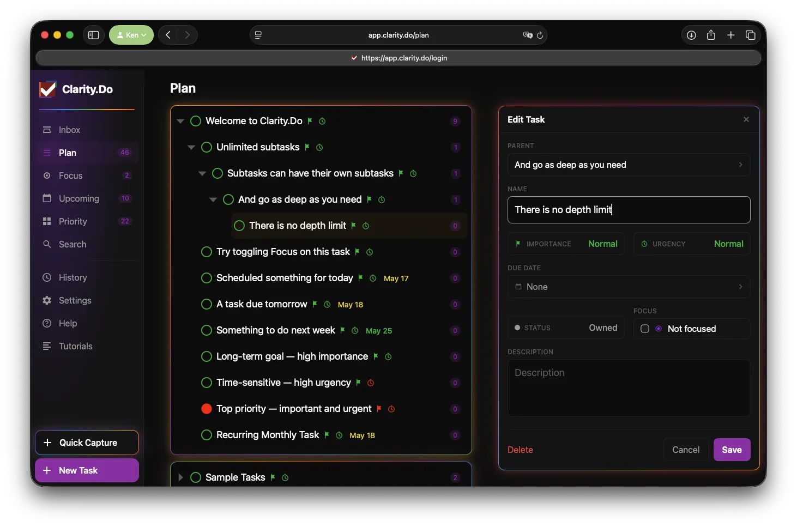Change the Urgency Normal setting
Viewport: 797px width, 527px height.
pyautogui.click(x=692, y=244)
